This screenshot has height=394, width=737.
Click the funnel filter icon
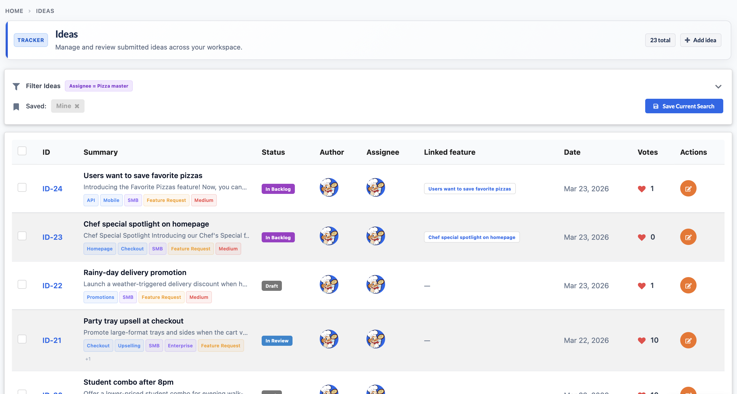pyautogui.click(x=16, y=86)
